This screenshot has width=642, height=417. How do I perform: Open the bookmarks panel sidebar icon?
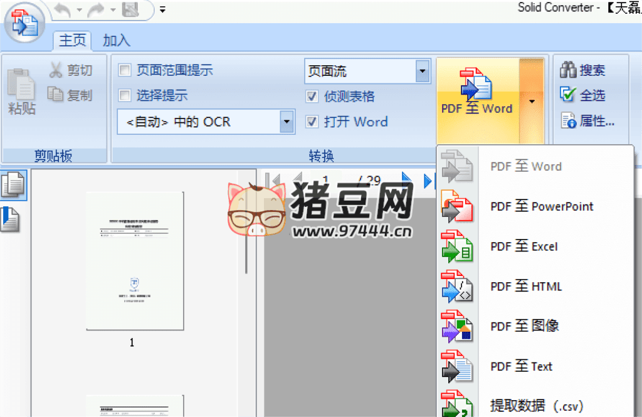[11, 219]
